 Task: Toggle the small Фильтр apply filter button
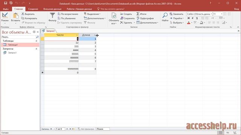pyautogui.click(x=90, y=22)
